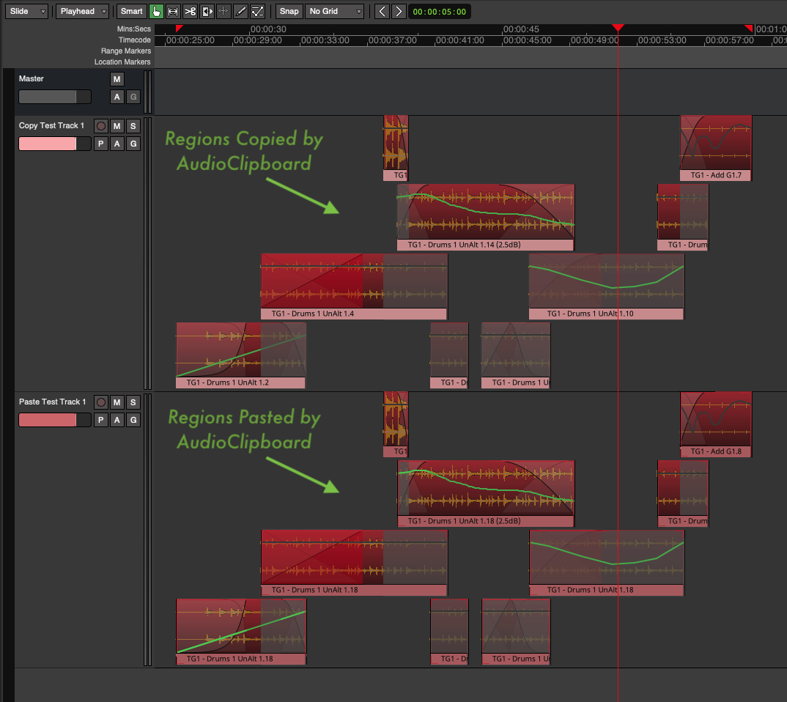Select the Cut scissors tool
Viewport: 787px width, 702px height.
(191, 11)
